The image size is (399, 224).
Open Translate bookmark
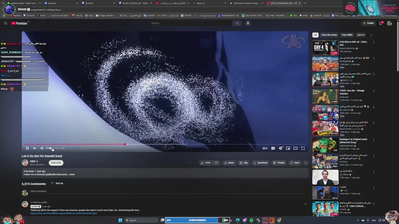tap(149, 16)
